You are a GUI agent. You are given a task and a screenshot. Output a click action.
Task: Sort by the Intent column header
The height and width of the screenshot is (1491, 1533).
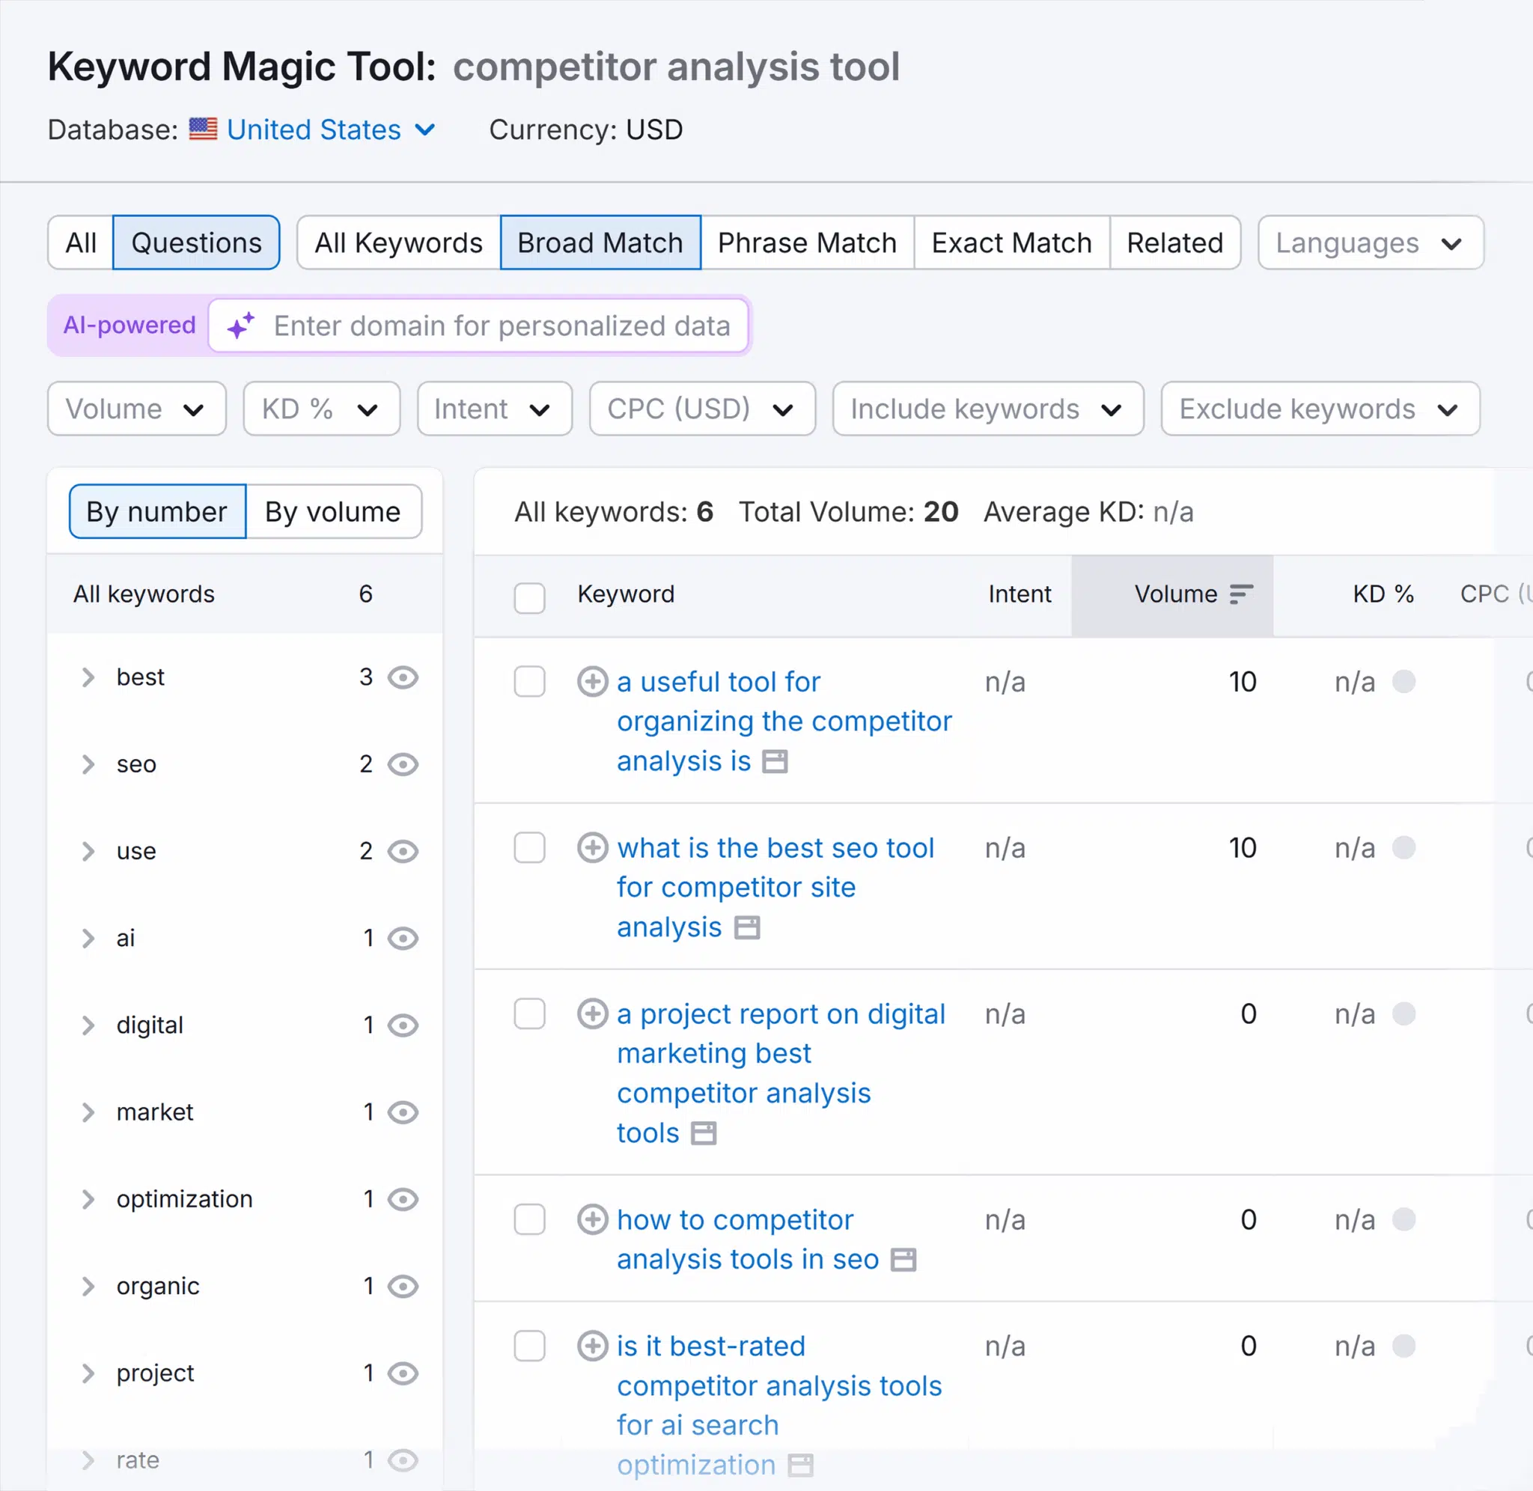tap(1020, 594)
